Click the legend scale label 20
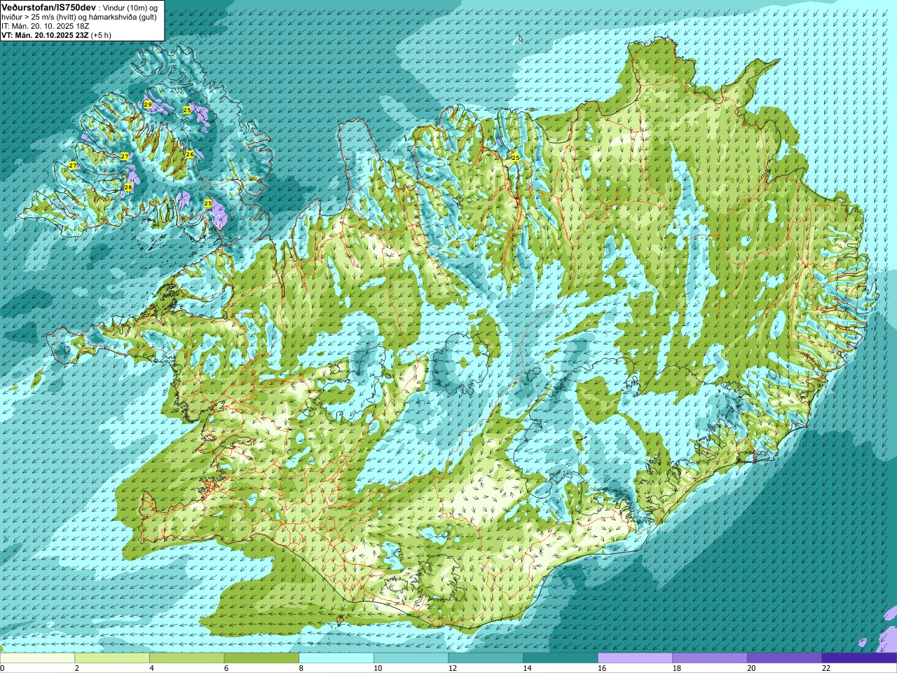 [x=751, y=668]
